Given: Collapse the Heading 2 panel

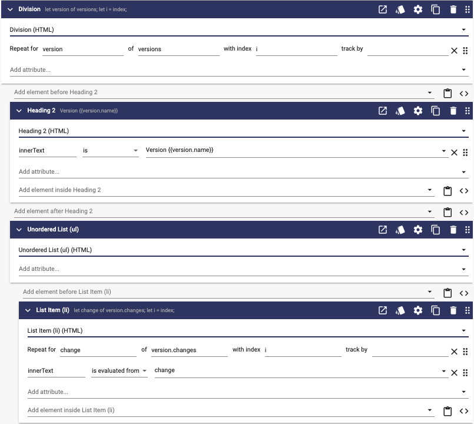Looking at the screenshot, I should [19, 111].
